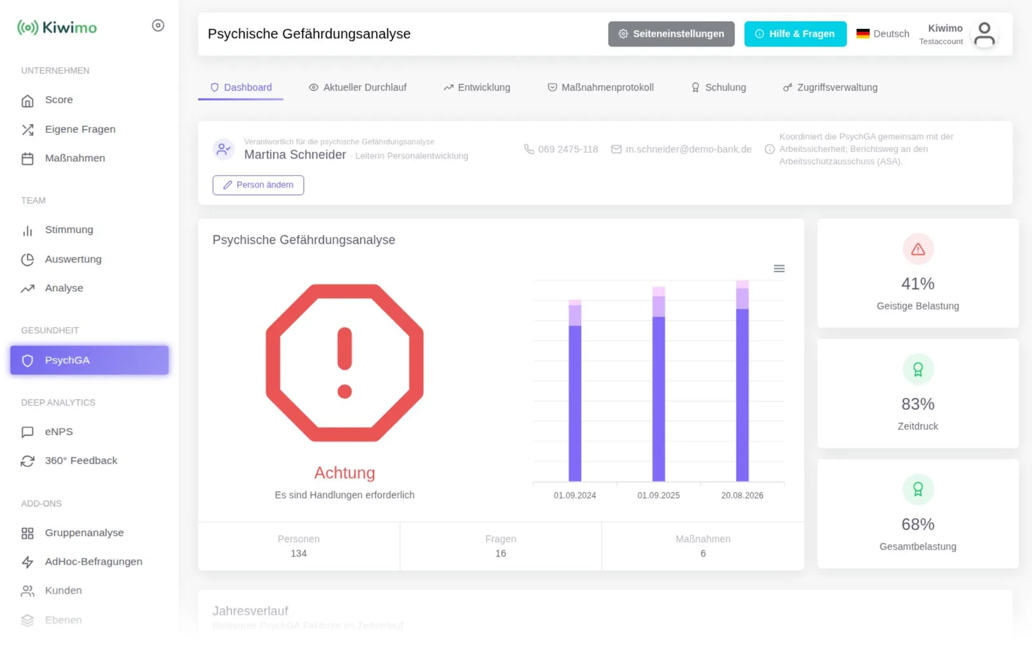Click the Ebenen layers icon

coord(28,621)
